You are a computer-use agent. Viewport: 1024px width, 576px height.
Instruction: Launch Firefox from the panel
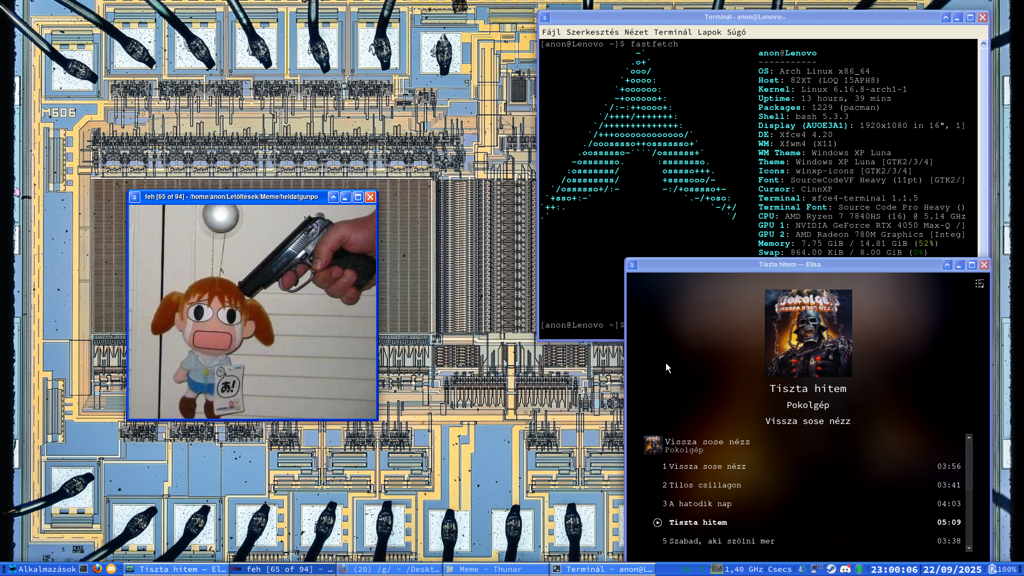tap(97, 569)
